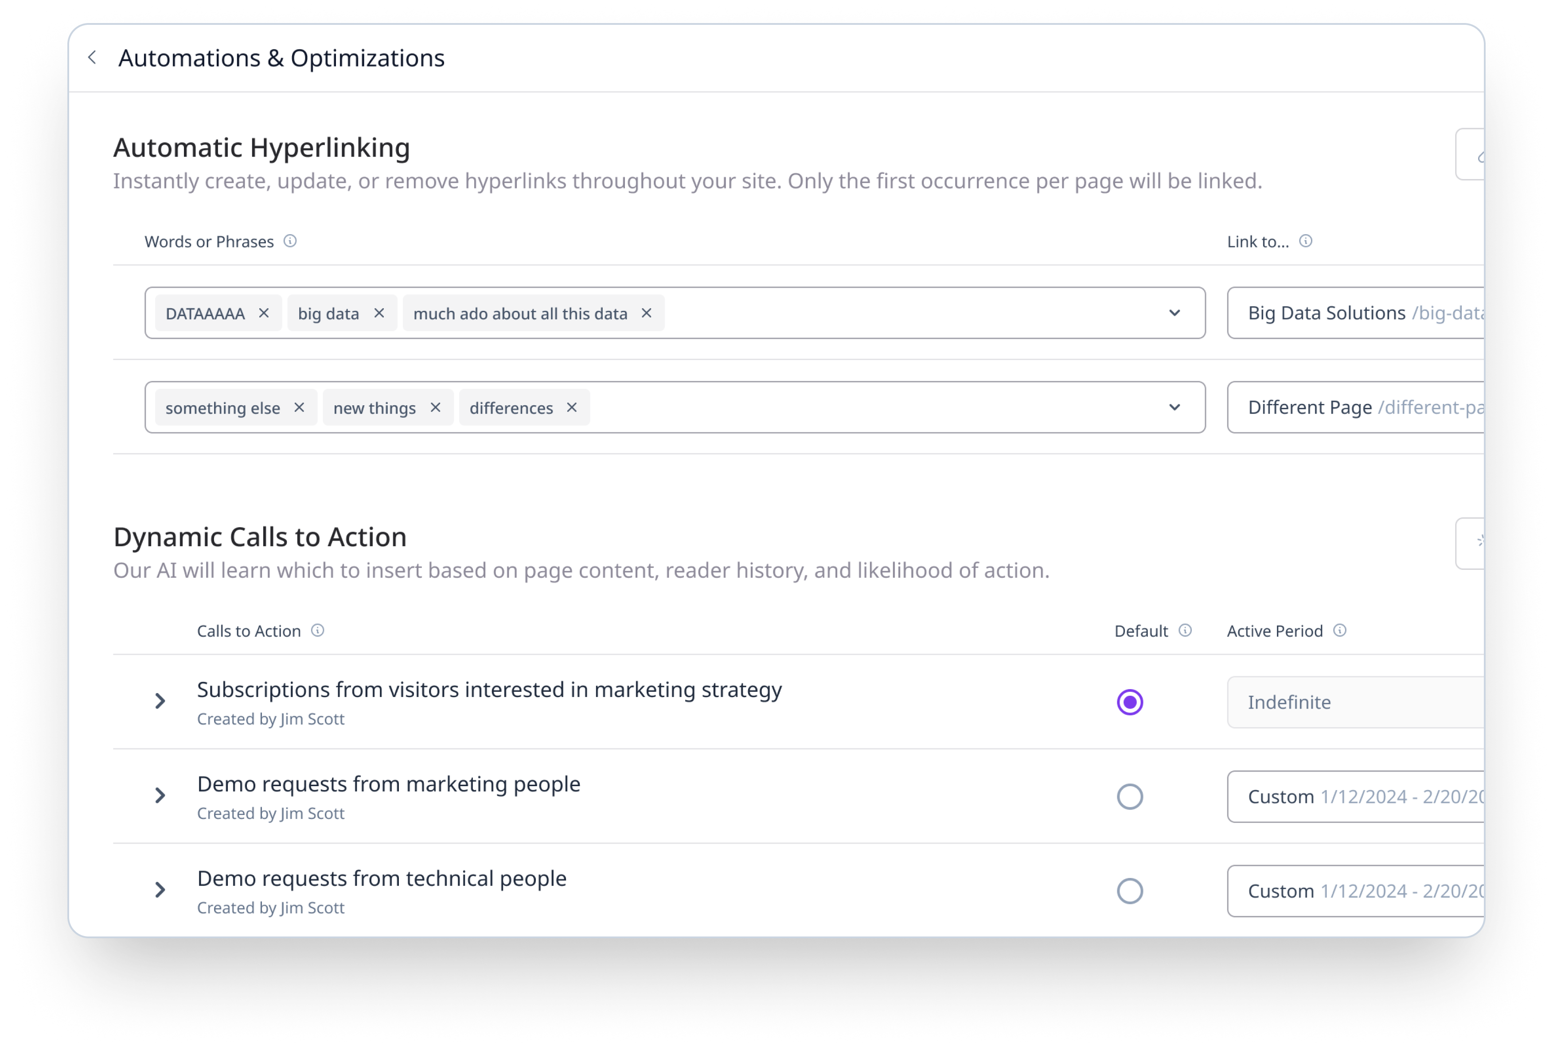The width and height of the screenshot is (1553, 1050).
Task: Expand the Demo requests from technical people row
Action: point(160,889)
